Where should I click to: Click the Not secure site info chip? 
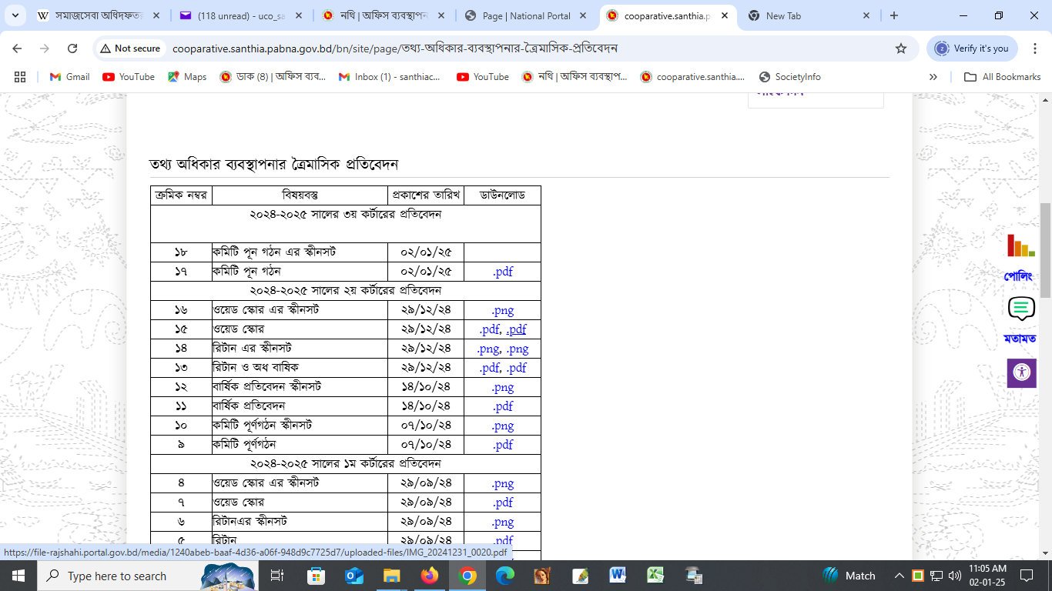[129, 48]
